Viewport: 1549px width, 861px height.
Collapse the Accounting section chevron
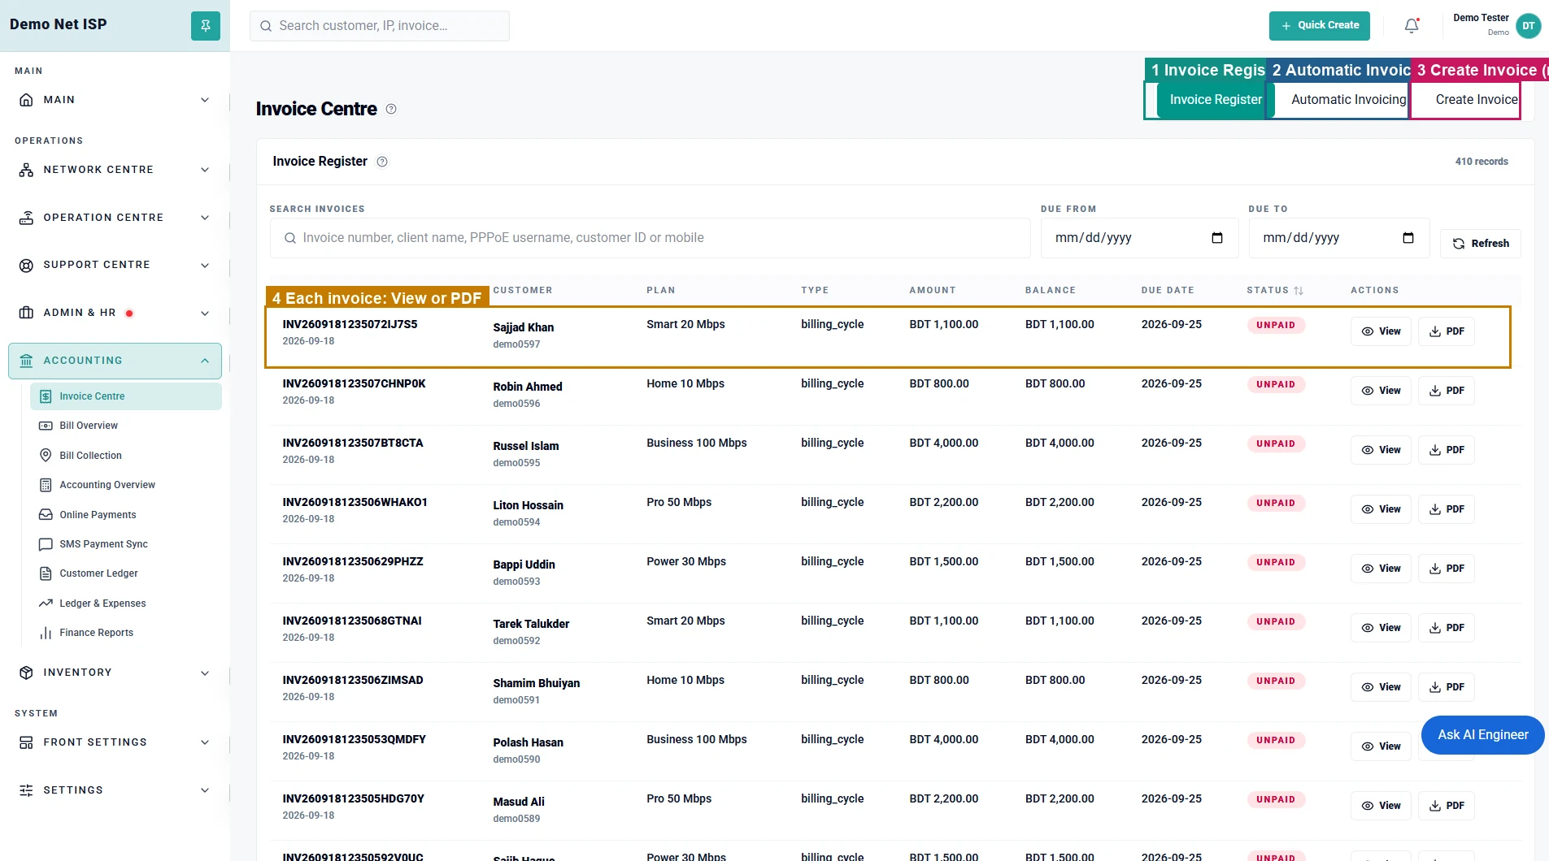pyautogui.click(x=205, y=361)
